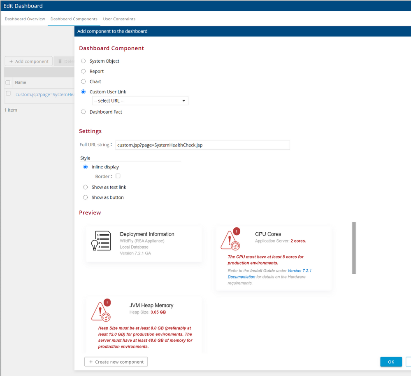Open the User Constraints tab

point(119,19)
